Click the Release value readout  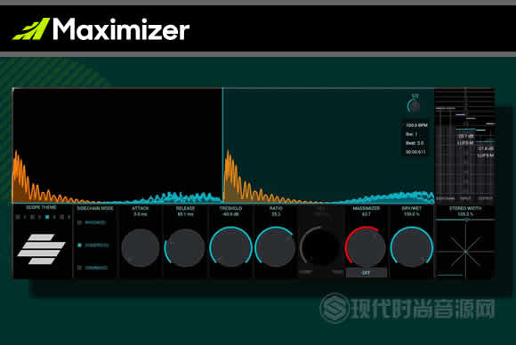pyautogui.click(x=185, y=214)
